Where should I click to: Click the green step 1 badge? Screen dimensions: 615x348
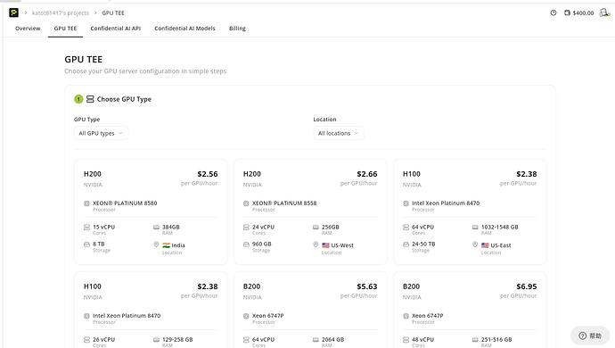coord(78,99)
